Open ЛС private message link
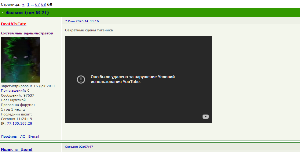The width and height of the screenshot is (300, 152). 23,136
